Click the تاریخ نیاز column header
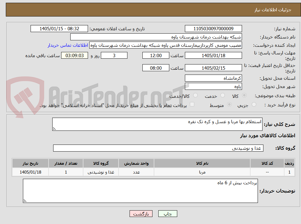Screen dimensions: 301x224 coord(30,163)
